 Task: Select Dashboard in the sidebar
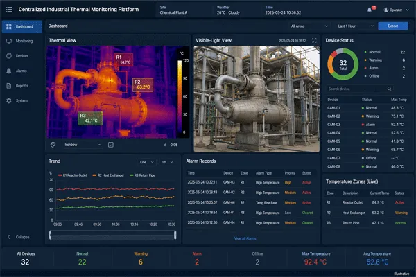coord(21,27)
